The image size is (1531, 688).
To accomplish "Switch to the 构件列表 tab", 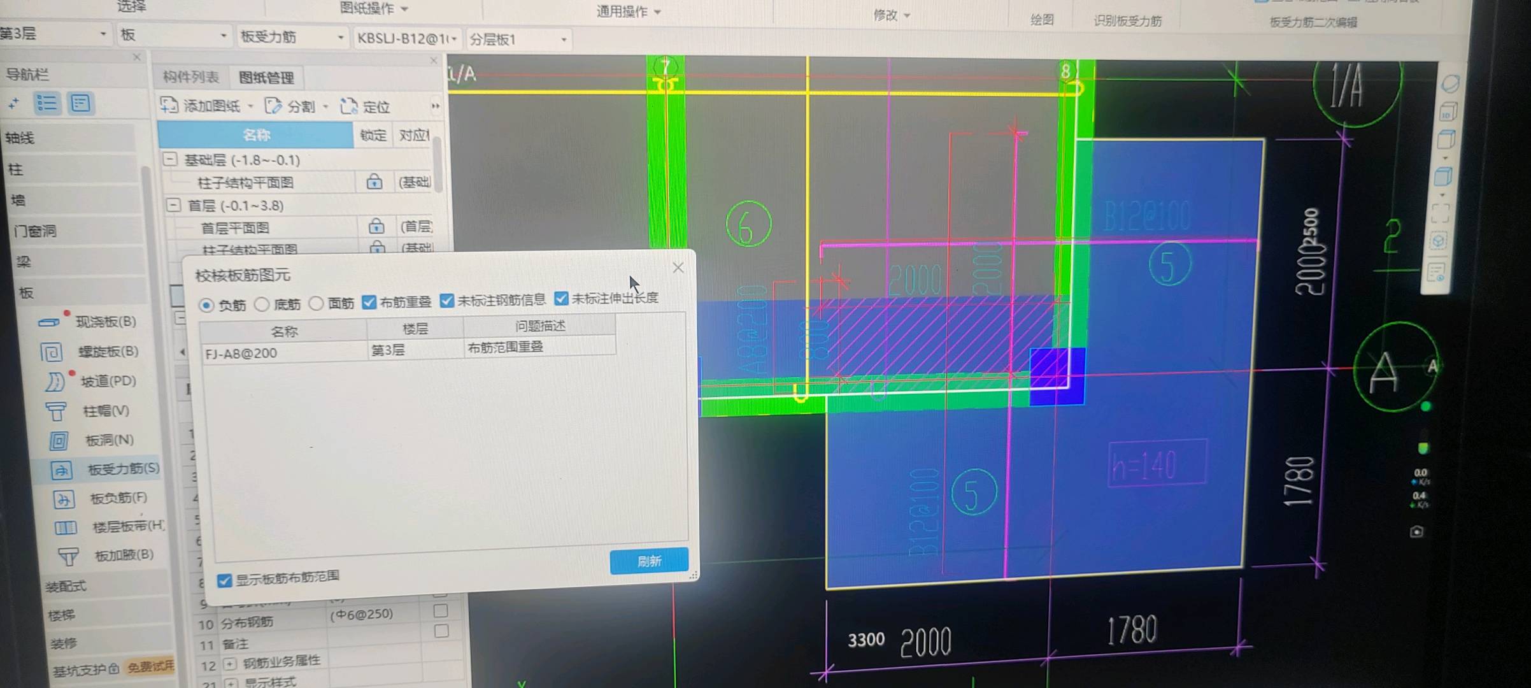I will [190, 77].
